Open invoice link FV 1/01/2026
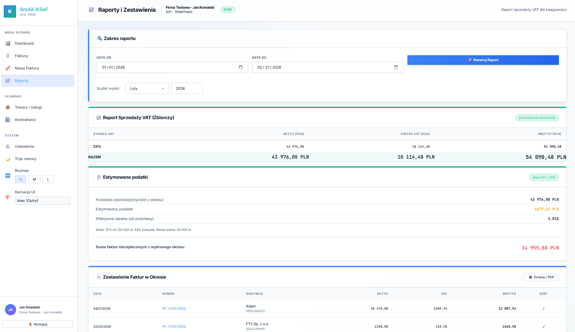 pos(174,309)
